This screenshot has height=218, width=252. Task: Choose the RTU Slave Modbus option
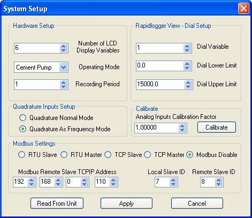(21, 155)
